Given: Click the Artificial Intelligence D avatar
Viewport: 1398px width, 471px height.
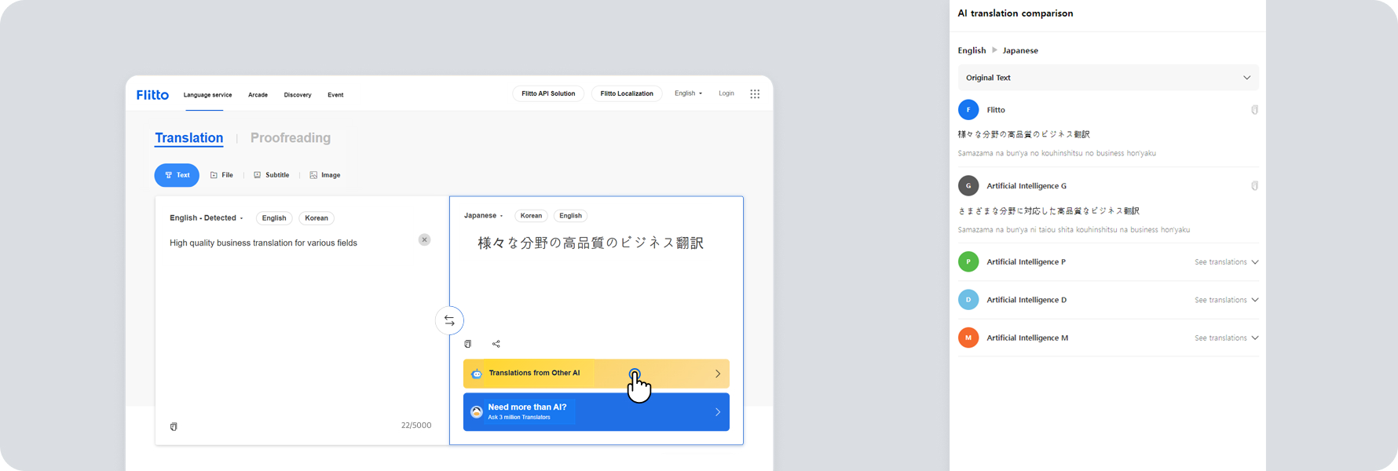Looking at the screenshot, I should pyautogui.click(x=968, y=300).
